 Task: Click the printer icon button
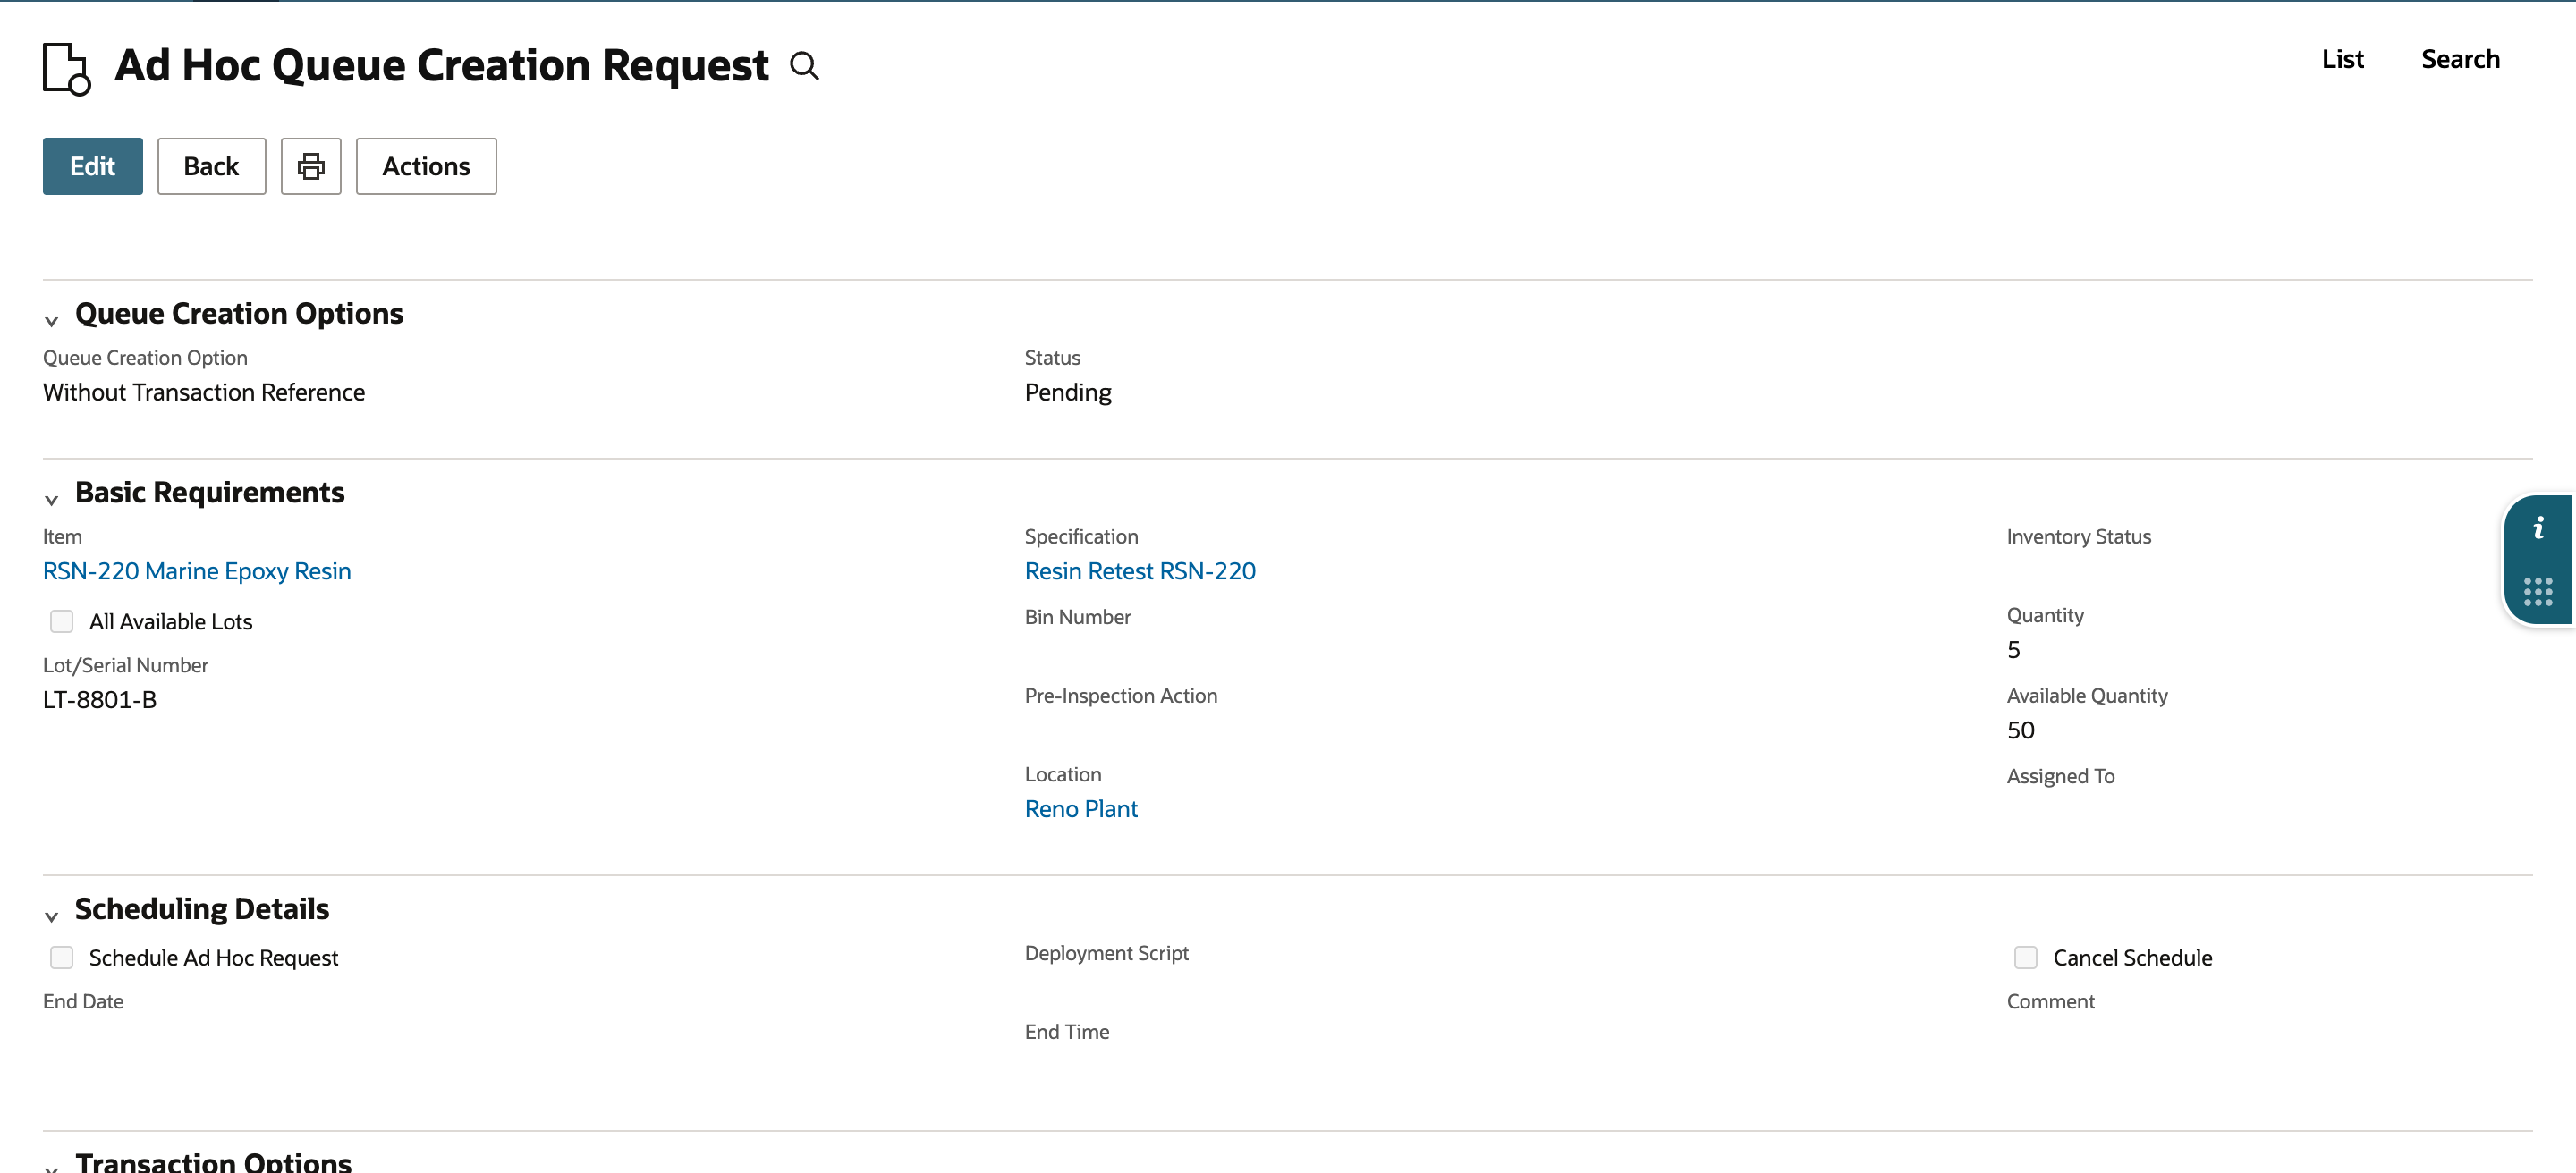pos(311,166)
